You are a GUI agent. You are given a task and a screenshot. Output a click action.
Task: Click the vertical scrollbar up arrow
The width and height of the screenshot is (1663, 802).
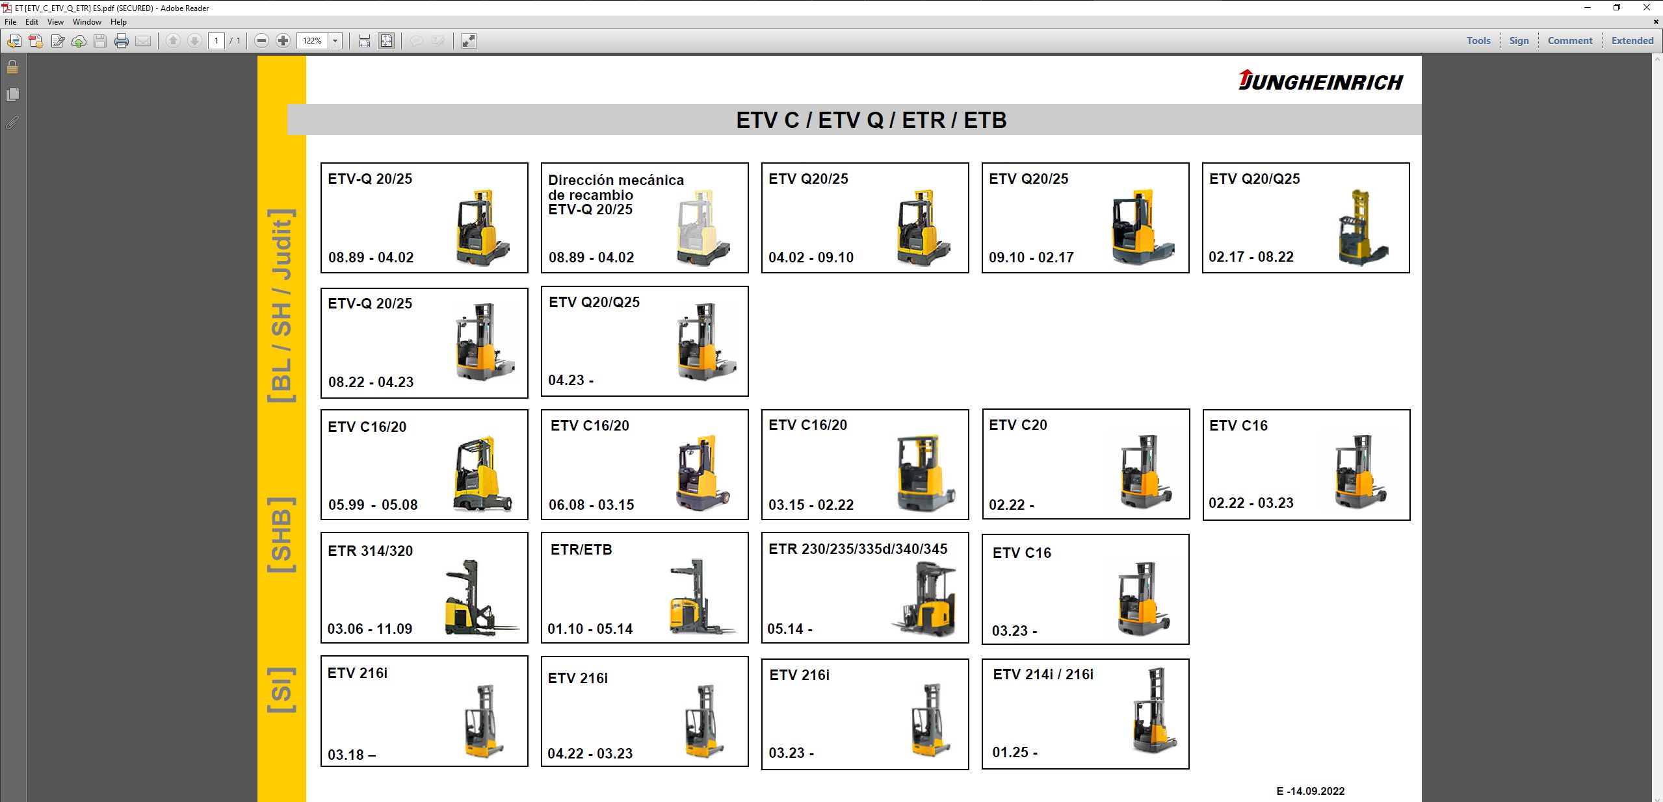tap(1657, 60)
